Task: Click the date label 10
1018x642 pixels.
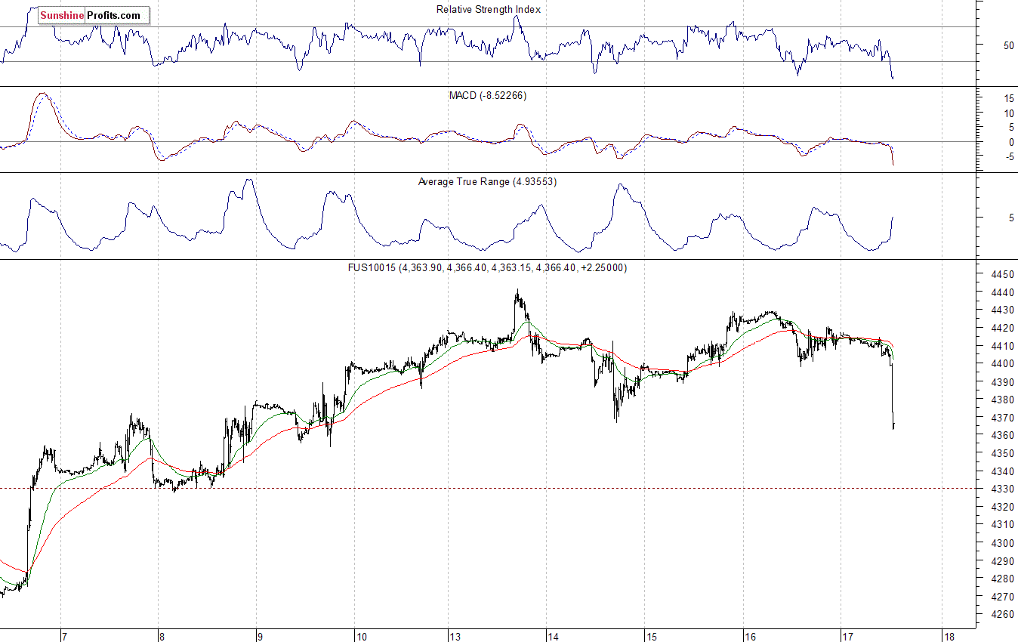Action: pos(361,636)
